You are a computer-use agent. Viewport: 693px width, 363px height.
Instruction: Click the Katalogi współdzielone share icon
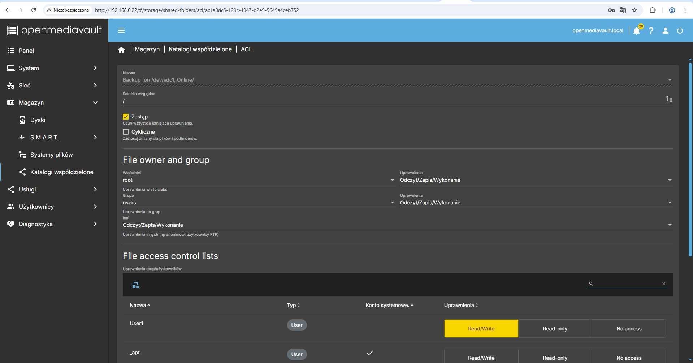[x=22, y=172]
